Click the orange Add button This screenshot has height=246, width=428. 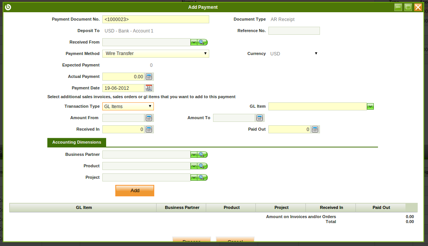[135, 191]
